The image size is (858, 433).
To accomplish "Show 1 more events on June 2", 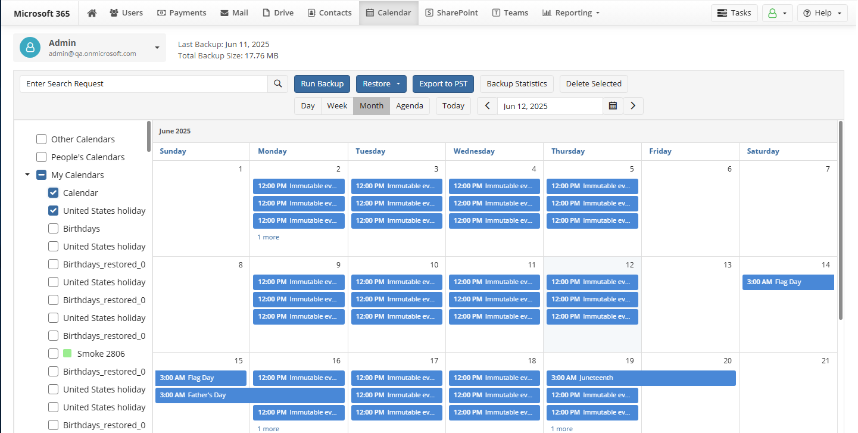I will click(268, 237).
